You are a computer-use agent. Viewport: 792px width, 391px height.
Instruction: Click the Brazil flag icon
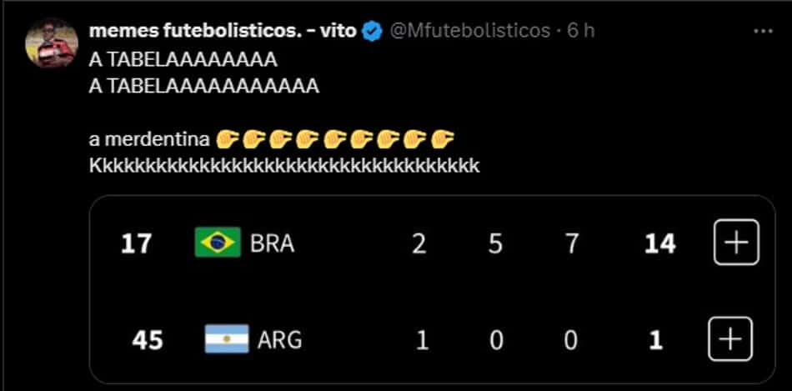[218, 243]
